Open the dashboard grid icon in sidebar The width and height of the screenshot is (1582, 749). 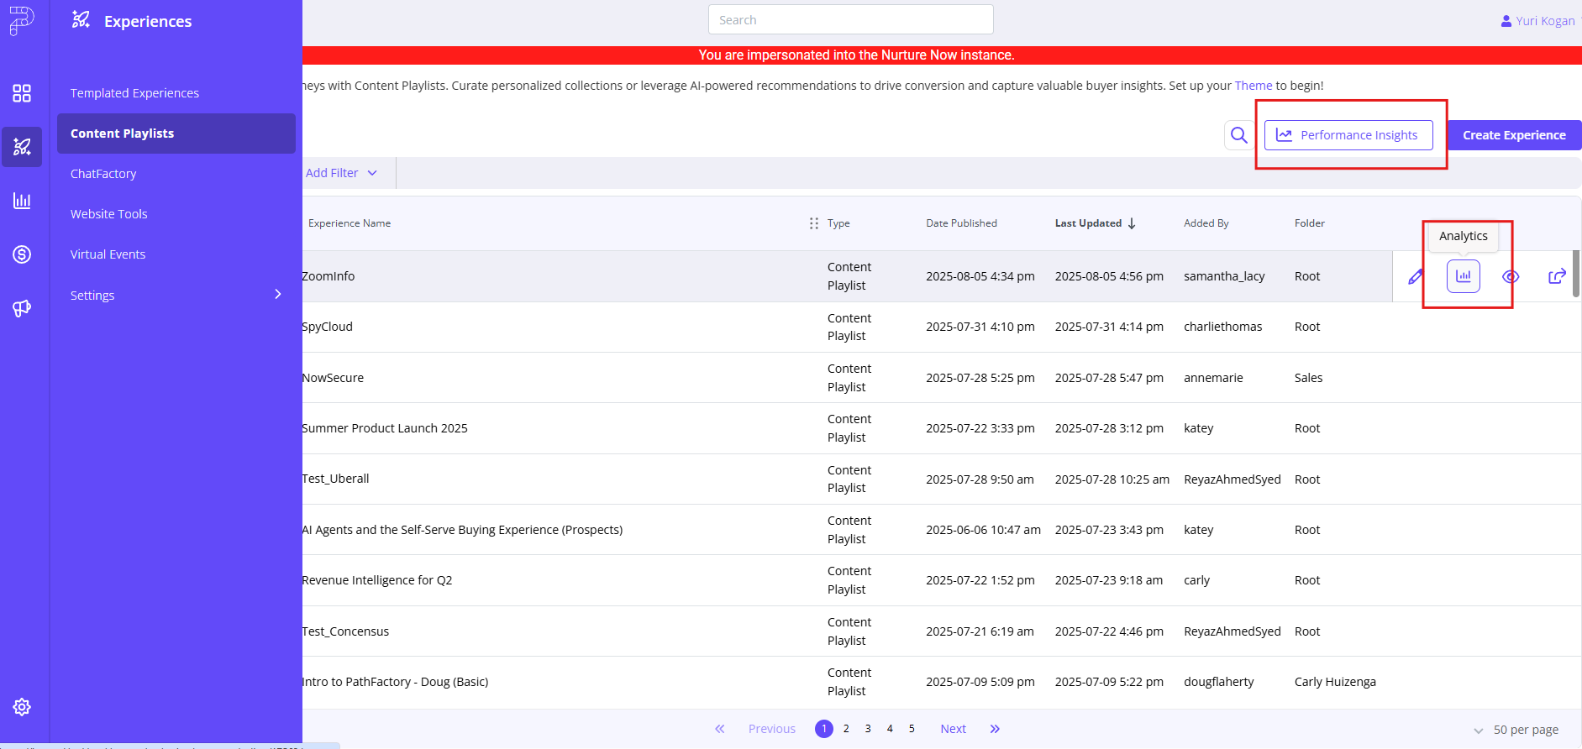click(x=22, y=93)
